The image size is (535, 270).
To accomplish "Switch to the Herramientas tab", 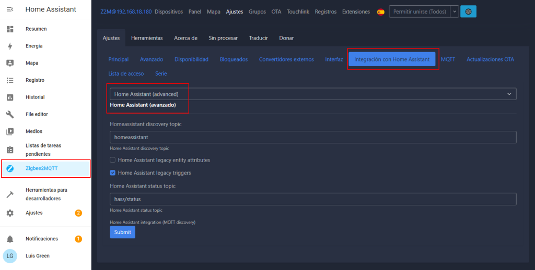I will 147,38.
